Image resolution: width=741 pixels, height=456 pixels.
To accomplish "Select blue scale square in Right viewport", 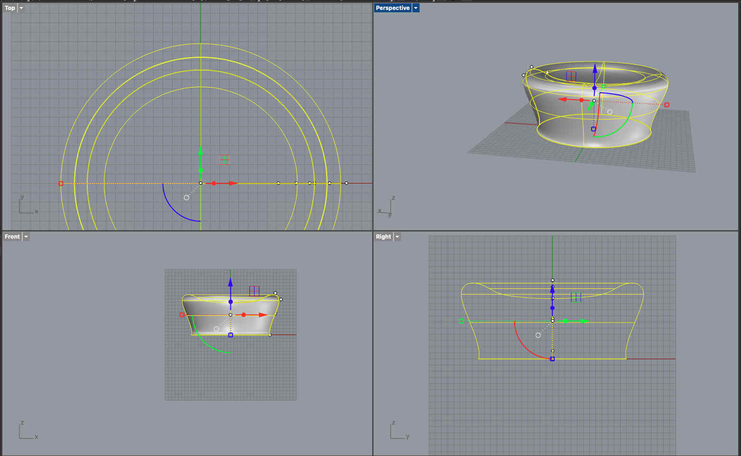I will [x=552, y=359].
